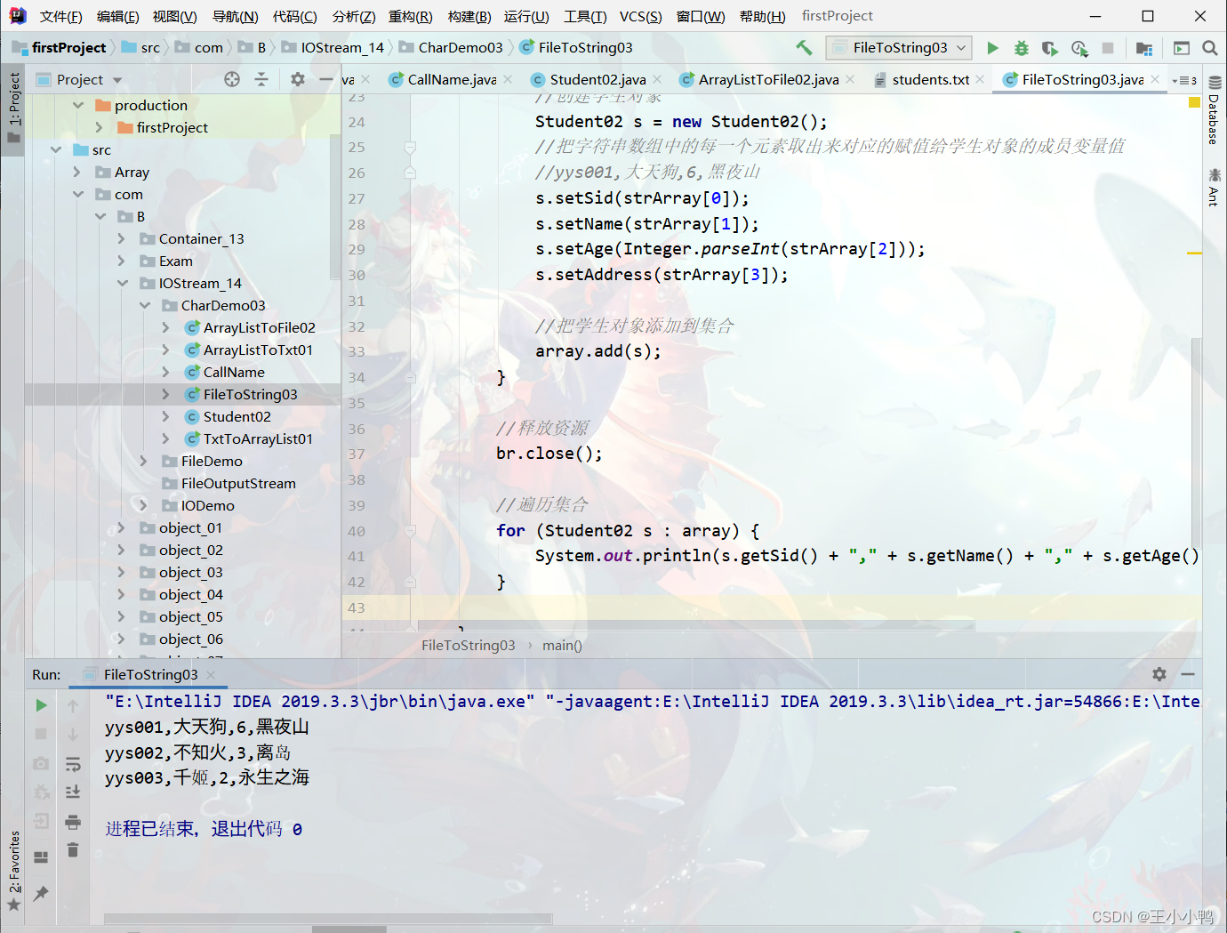This screenshot has height=933, width=1227.
Task: Open Project panel gear settings
Action: click(x=298, y=79)
